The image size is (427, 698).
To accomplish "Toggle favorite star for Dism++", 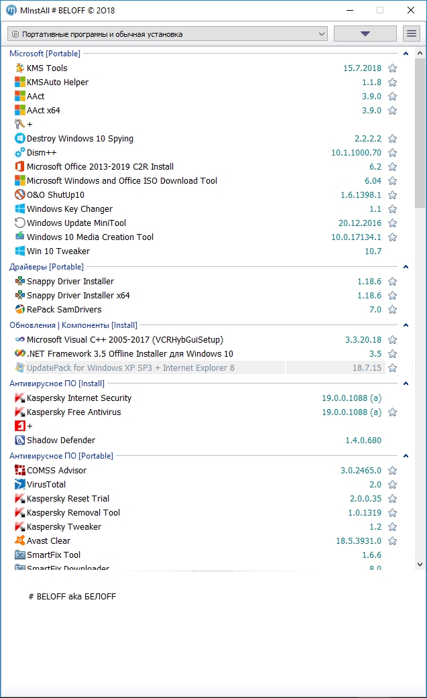I will coord(392,153).
